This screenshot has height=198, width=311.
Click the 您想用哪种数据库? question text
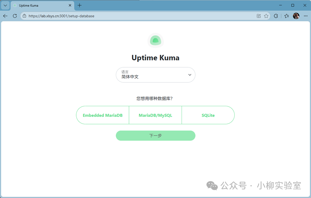(155, 99)
